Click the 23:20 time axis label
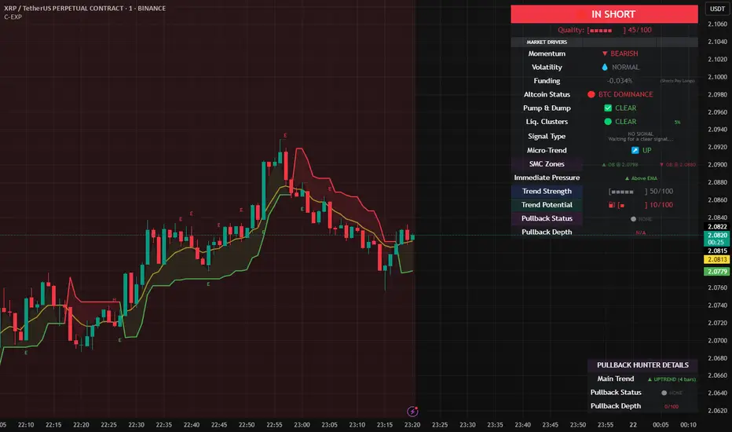Screen dimensions: 732x432 [x=412, y=425]
